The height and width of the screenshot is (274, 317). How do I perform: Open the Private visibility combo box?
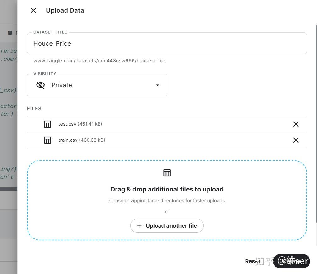pyautogui.click(x=97, y=85)
